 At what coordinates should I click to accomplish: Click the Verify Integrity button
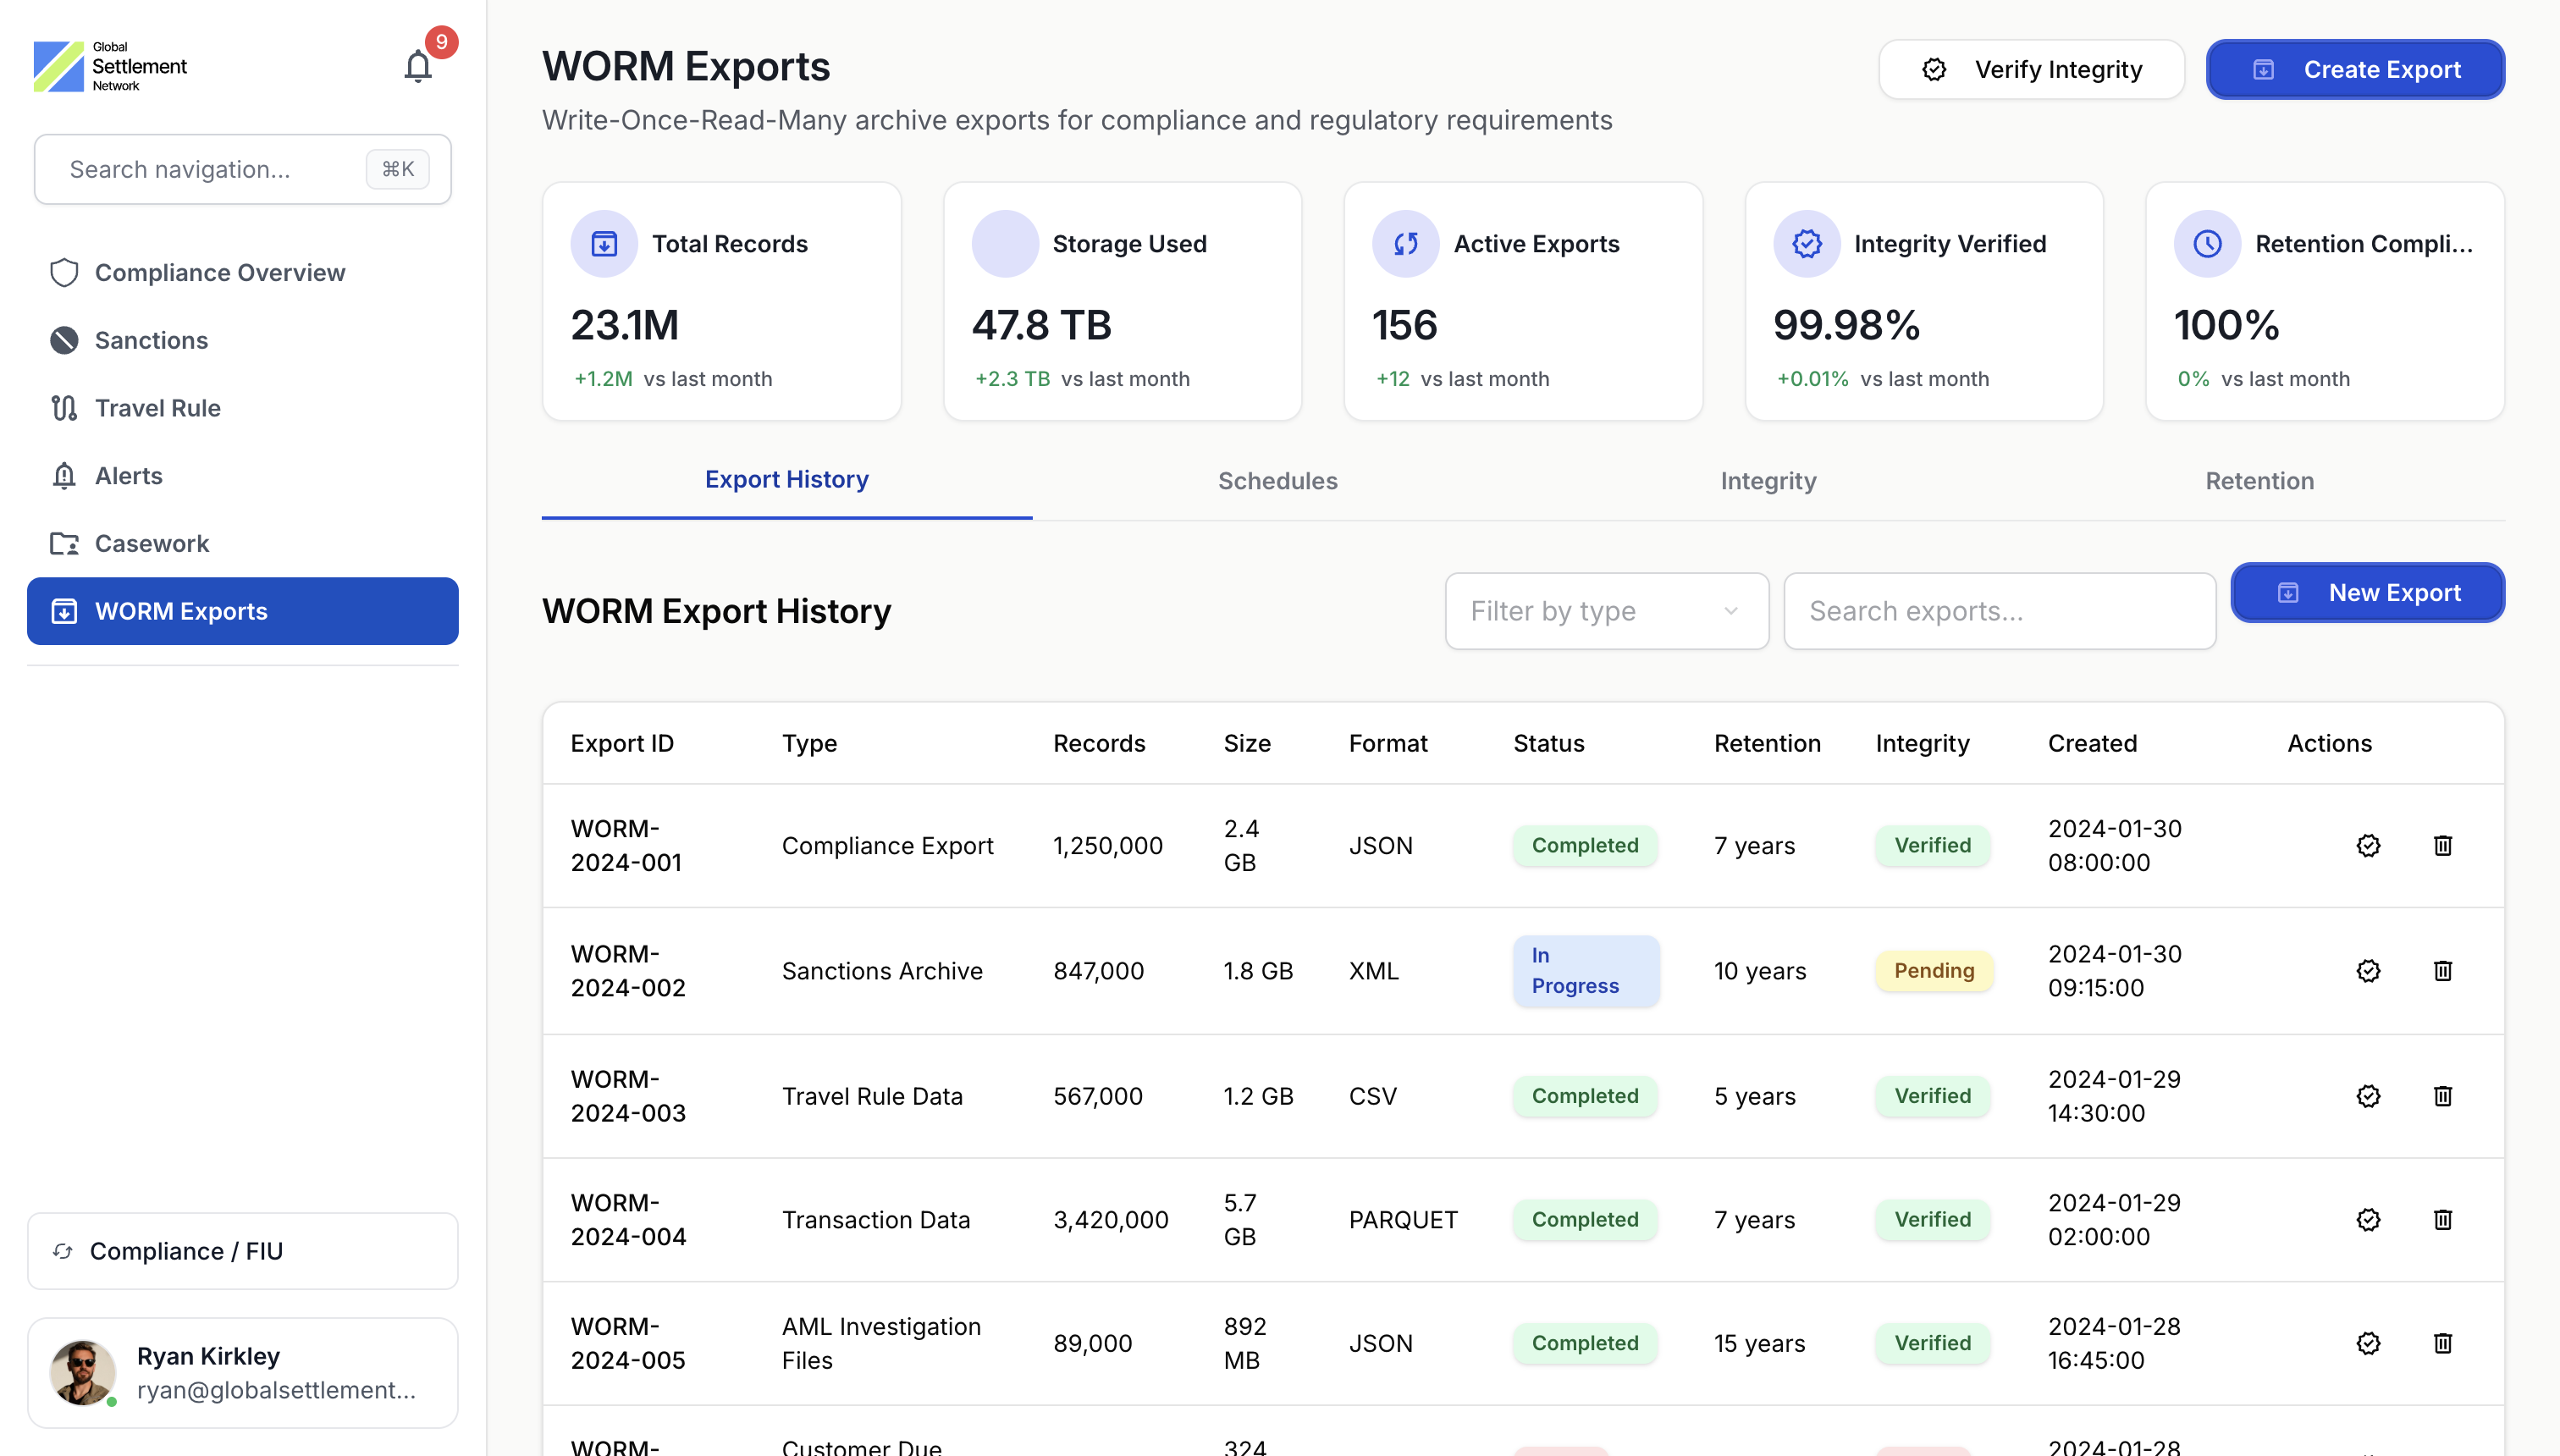pos(2031,69)
